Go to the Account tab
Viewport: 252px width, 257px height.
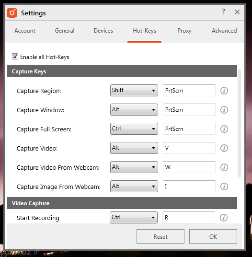tap(25, 31)
